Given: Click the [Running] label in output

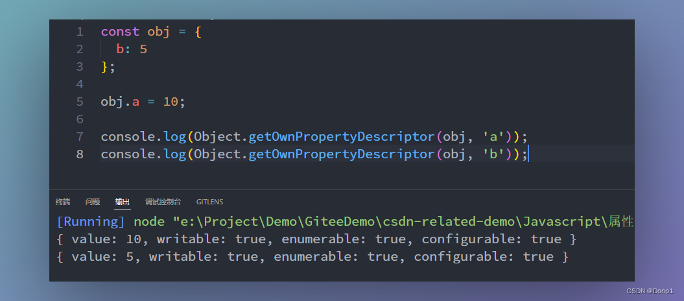Looking at the screenshot, I should pyautogui.click(x=91, y=222).
